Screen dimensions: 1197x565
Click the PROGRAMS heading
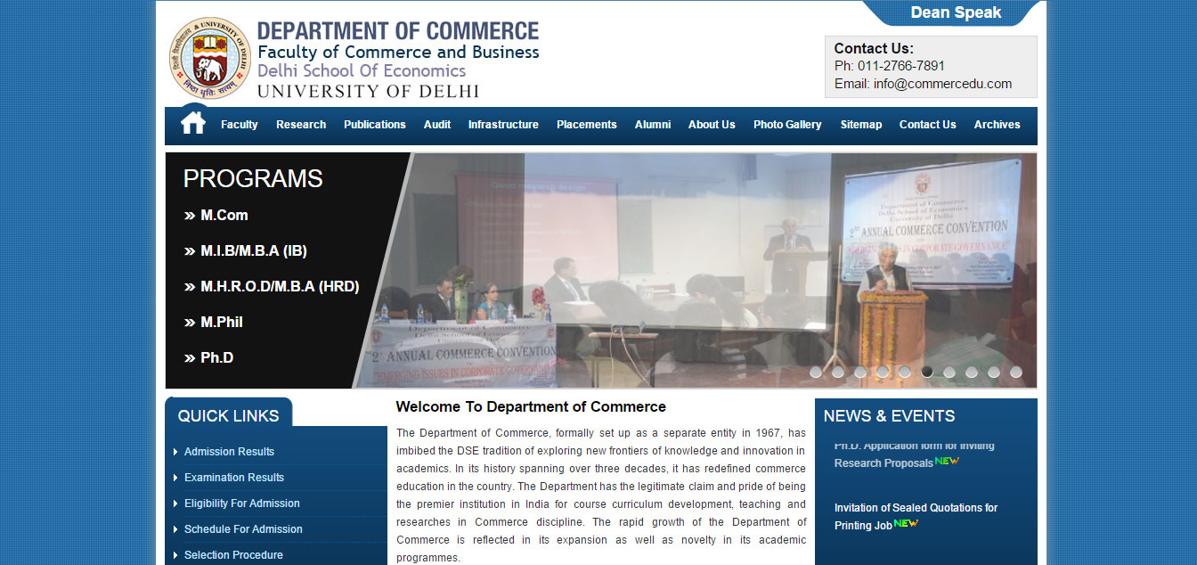tap(253, 178)
